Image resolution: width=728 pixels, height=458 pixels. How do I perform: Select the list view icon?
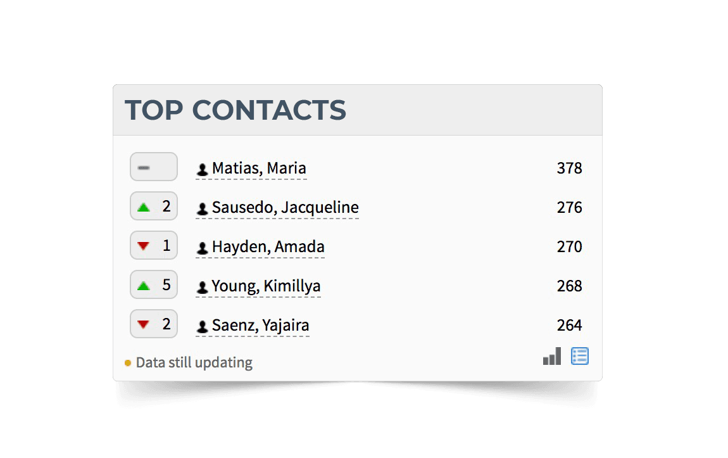click(579, 356)
